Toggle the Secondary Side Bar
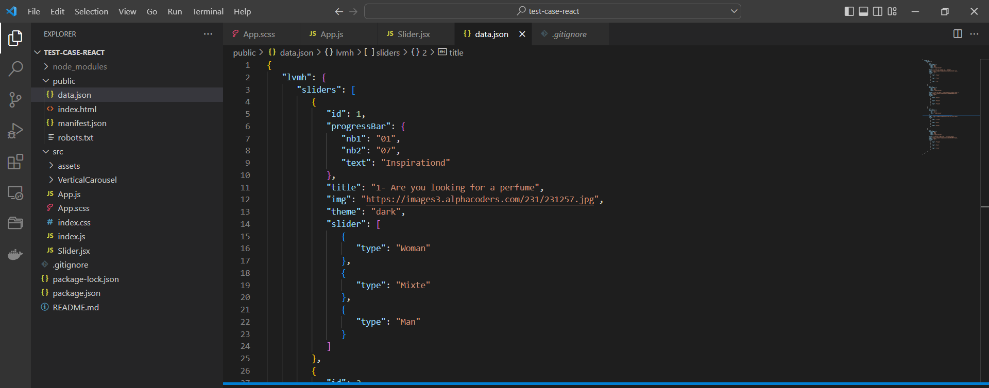The width and height of the screenshot is (989, 388). [878, 11]
